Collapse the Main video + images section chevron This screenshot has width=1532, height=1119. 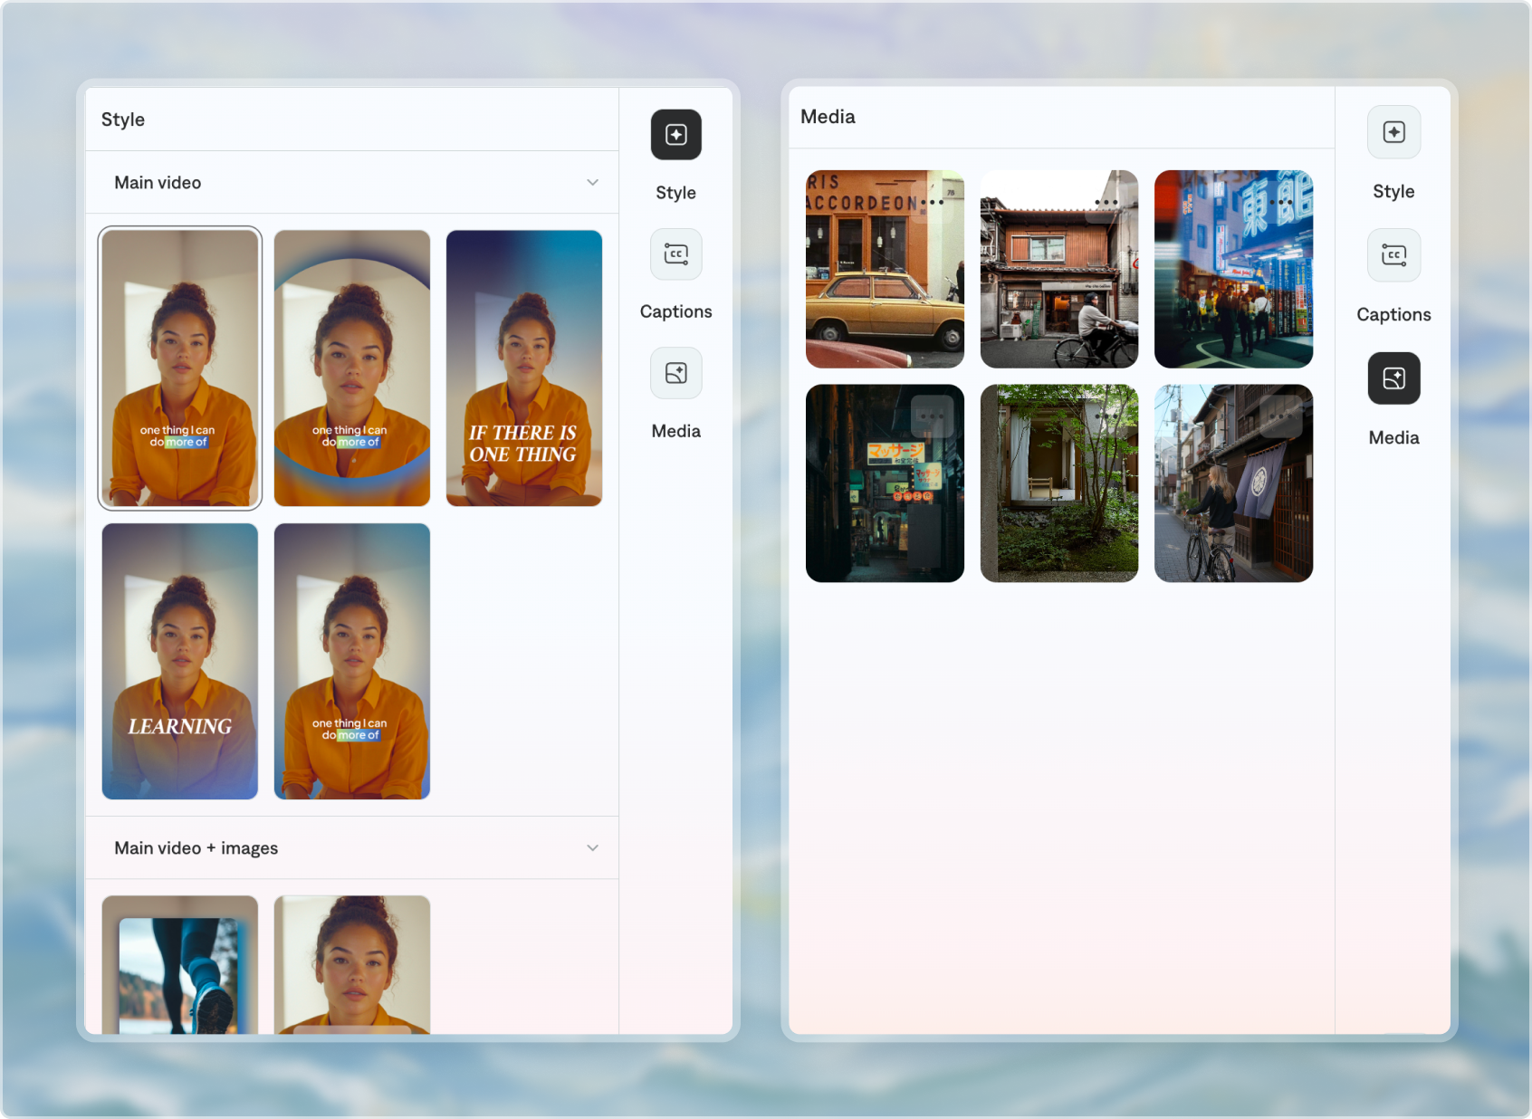[592, 848]
